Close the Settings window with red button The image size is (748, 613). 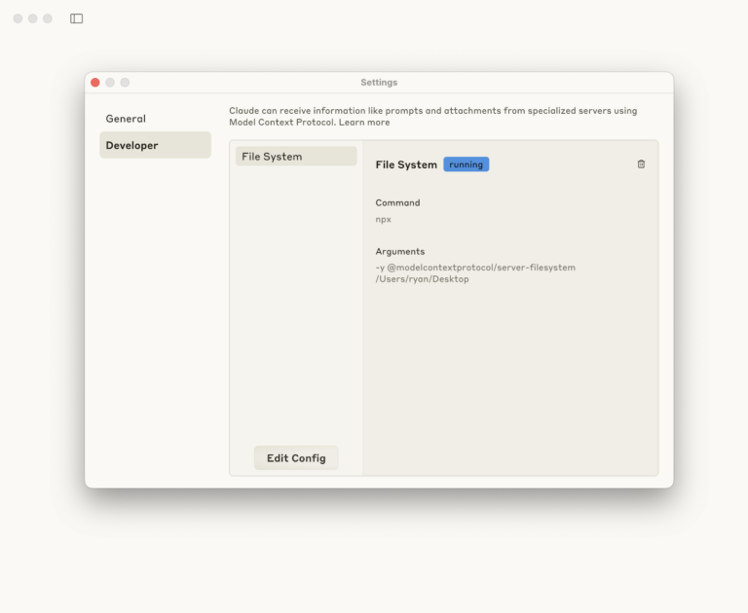95,83
